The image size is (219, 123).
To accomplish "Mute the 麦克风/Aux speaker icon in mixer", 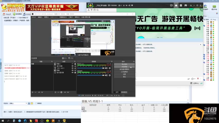I will (x=106, y=68).
